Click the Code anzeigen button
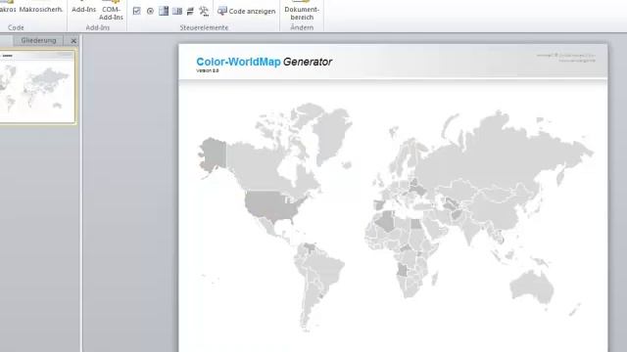This screenshot has height=352, width=627. coord(247,11)
